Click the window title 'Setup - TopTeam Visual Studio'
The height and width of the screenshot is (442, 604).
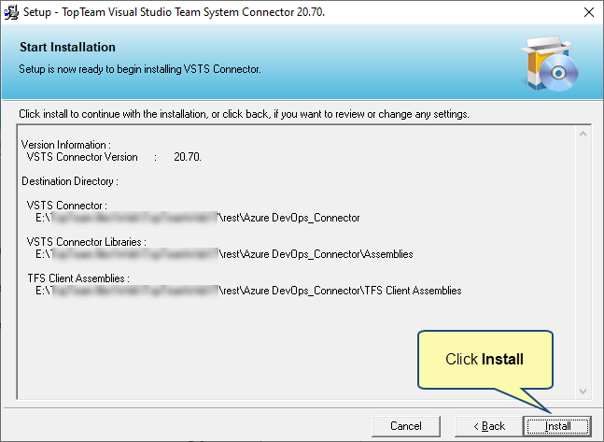coord(175,12)
